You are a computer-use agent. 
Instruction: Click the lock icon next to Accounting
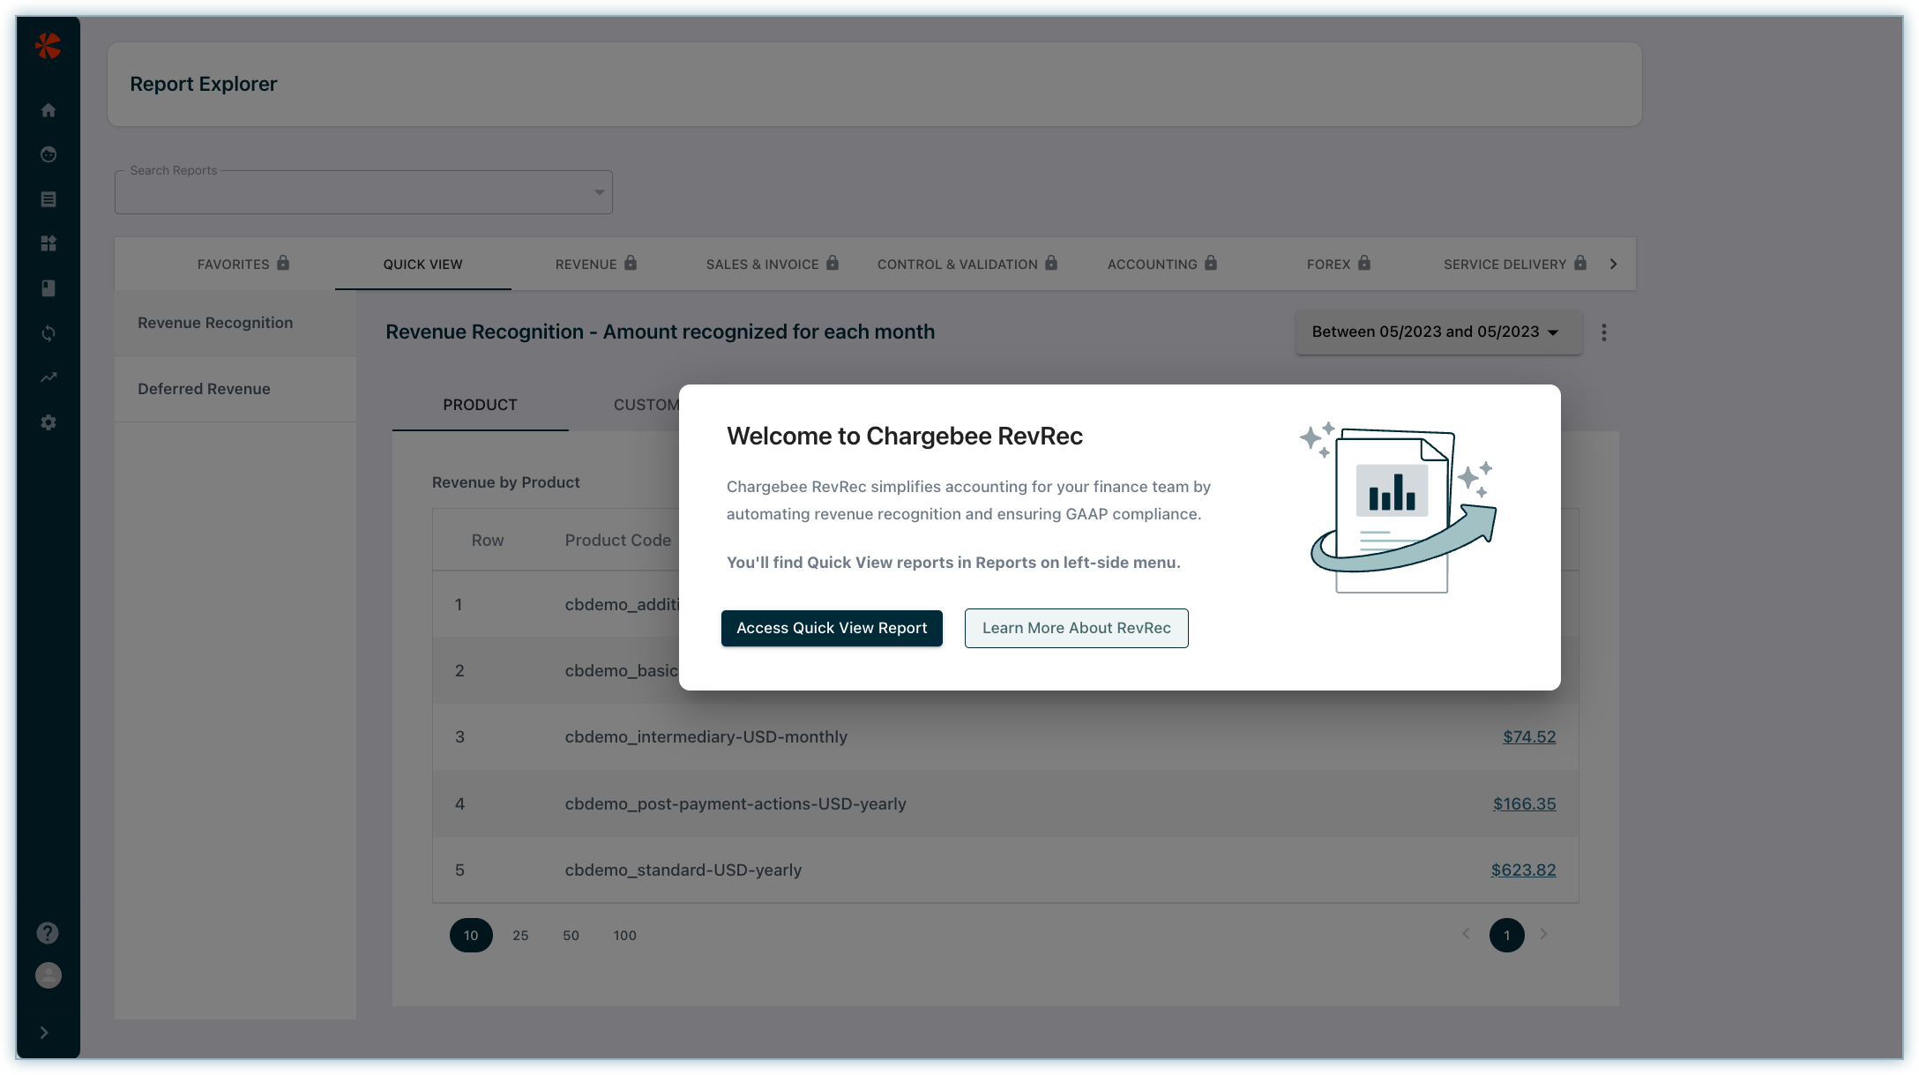click(1211, 263)
